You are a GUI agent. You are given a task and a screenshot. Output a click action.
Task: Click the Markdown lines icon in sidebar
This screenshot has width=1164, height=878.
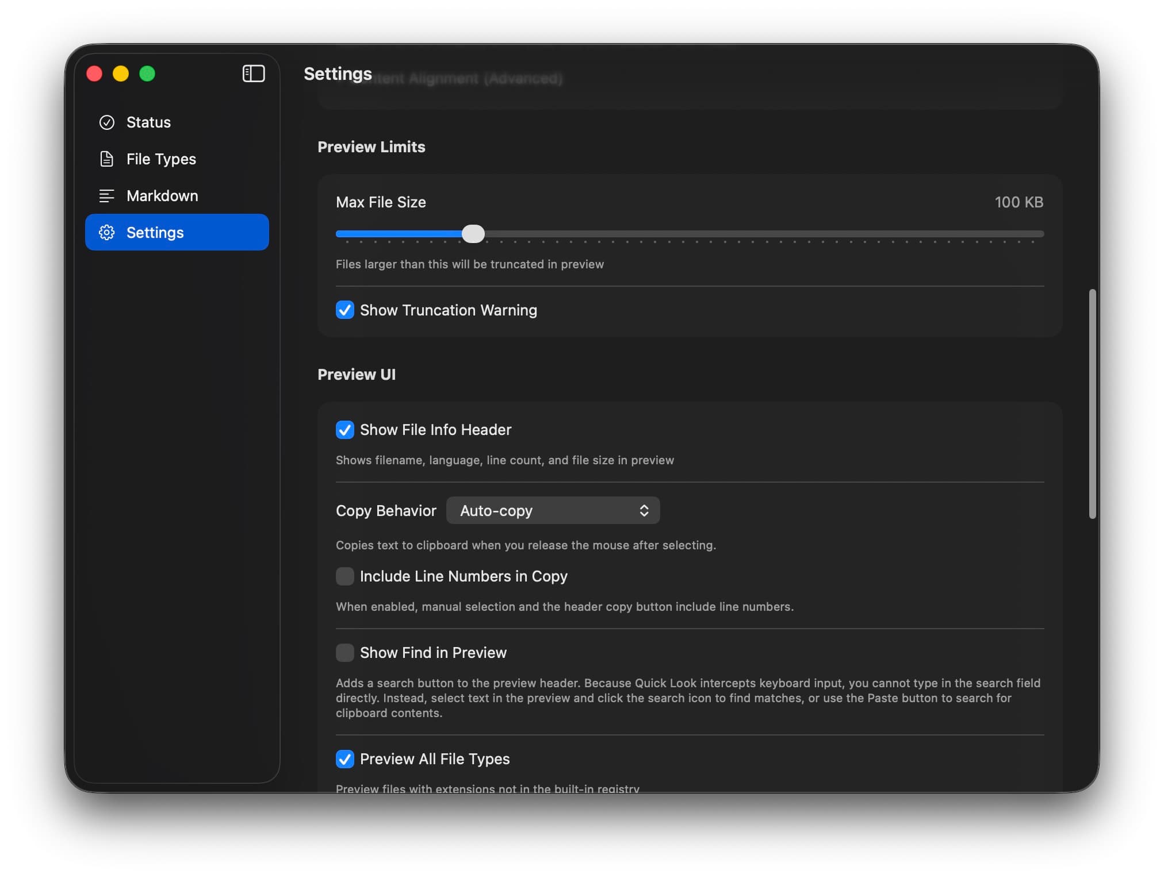pyautogui.click(x=107, y=196)
